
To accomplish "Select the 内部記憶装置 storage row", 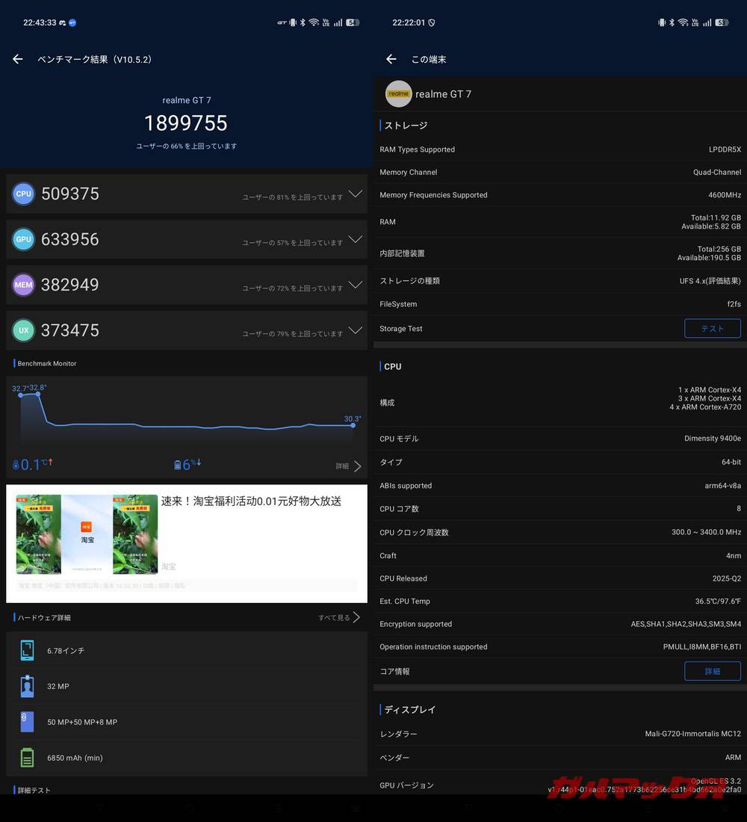I will (560, 253).
